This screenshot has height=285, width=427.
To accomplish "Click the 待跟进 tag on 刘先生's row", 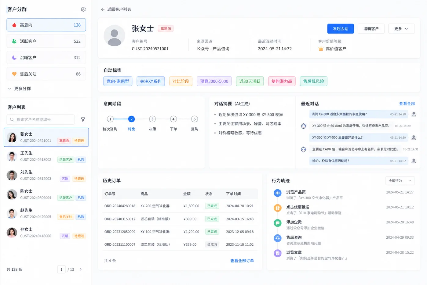I will (x=79, y=179).
